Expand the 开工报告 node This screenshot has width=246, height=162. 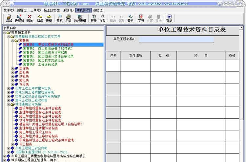[12, 144]
